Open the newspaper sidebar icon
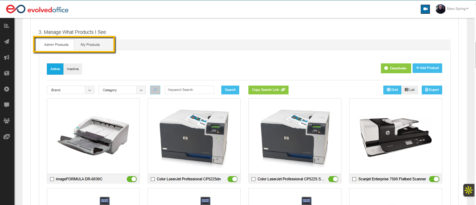 (7, 73)
